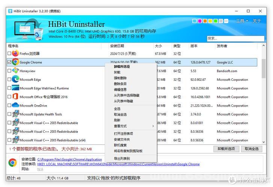Check the Microsoft OneDrive checkbox
The width and height of the screenshot is (273, 187).
coord(9,105)
